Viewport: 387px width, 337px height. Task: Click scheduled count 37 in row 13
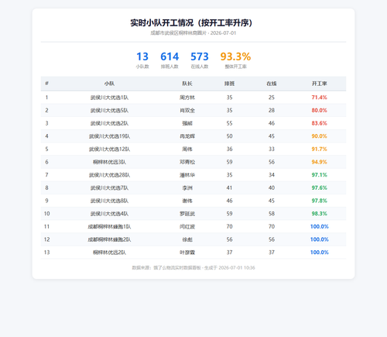(229, 253)
